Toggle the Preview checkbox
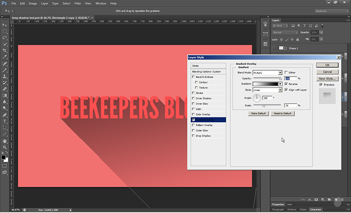Viewport: 351px width, 213px height. tap(321, 85)
